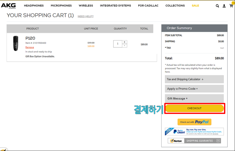Increase quantity with the plus button
Screen dimensions: 235x151
(x=125, y=42)
